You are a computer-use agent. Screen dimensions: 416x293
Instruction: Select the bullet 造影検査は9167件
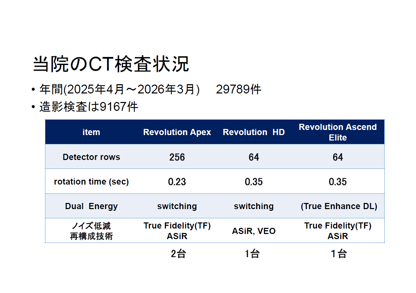(x=85, y=107)
